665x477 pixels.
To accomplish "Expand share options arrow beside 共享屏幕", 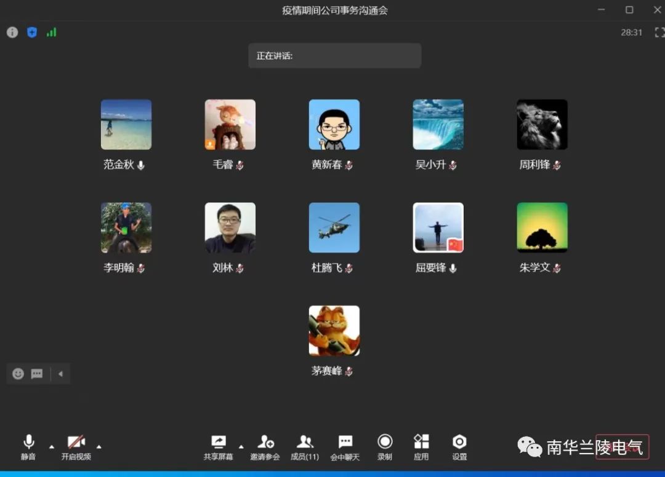I will (x=241, y=446).
